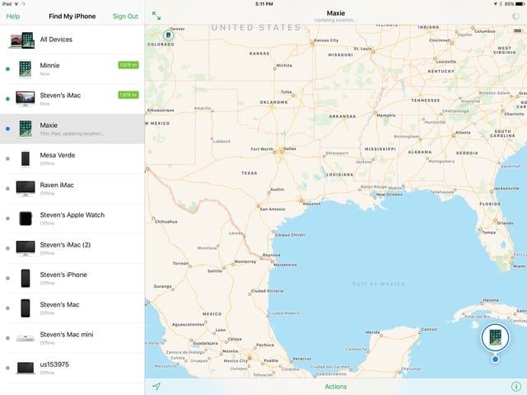The width and height of the screenshot is (527, 395).
Task: Open the Actions menu for Maxie
Action: point(335,386)
